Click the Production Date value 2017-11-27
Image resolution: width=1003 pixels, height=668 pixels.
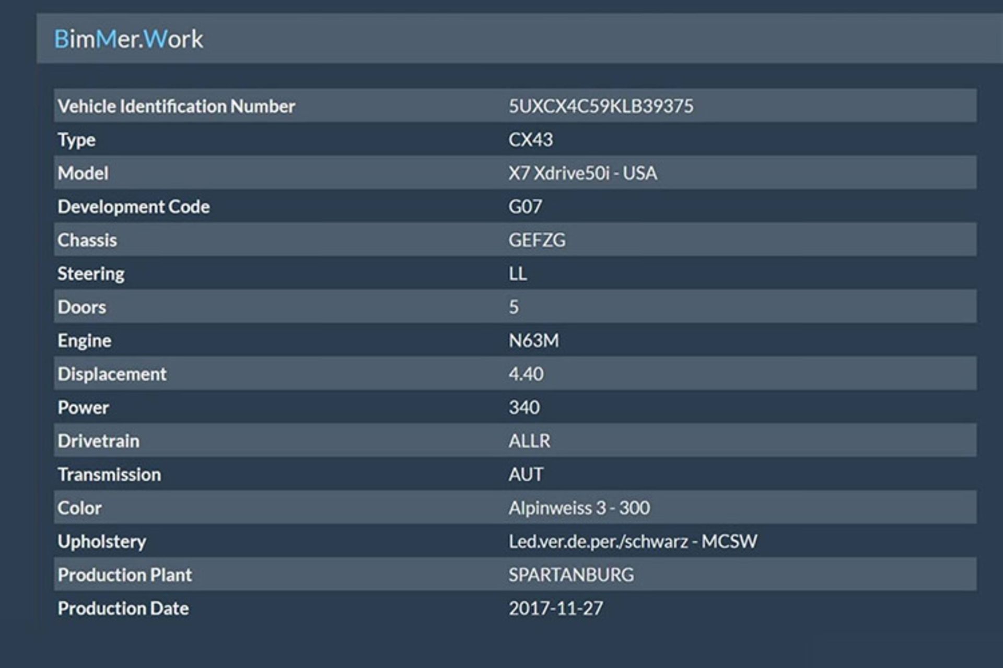pyautogui.click(x=556, y=608)
